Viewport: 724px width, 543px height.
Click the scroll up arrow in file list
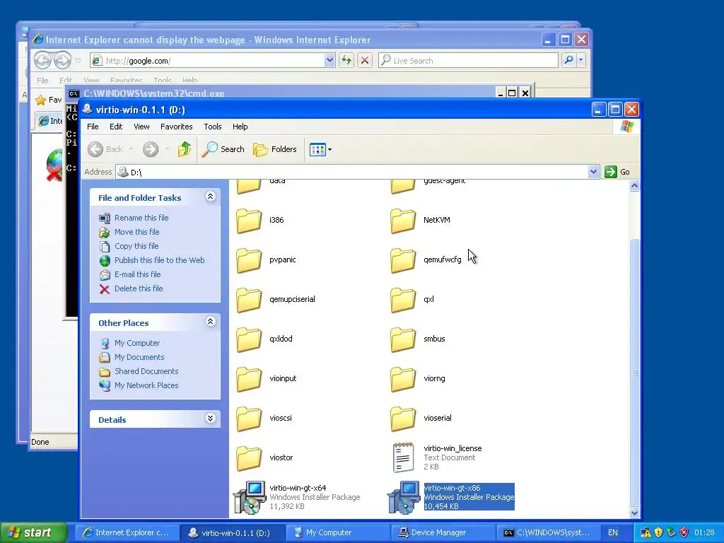click(634, 186)
